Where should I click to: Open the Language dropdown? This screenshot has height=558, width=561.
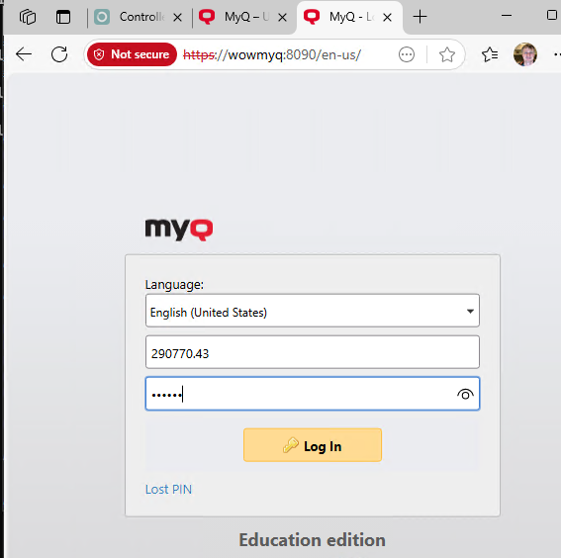coord(313,311)
